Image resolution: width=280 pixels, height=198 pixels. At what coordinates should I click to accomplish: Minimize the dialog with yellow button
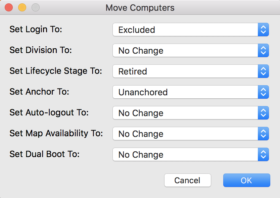click(22, 7)
